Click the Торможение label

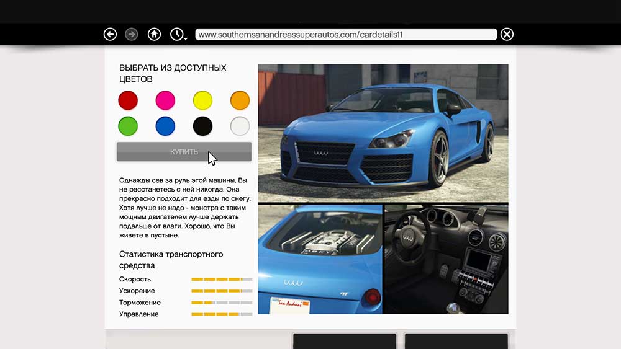(x=140, y=303)
